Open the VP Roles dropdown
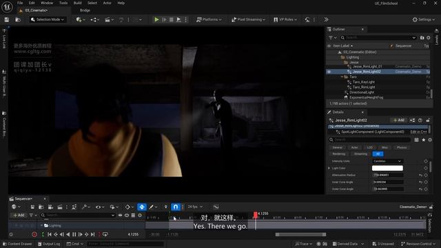 [x=285, y=19]
